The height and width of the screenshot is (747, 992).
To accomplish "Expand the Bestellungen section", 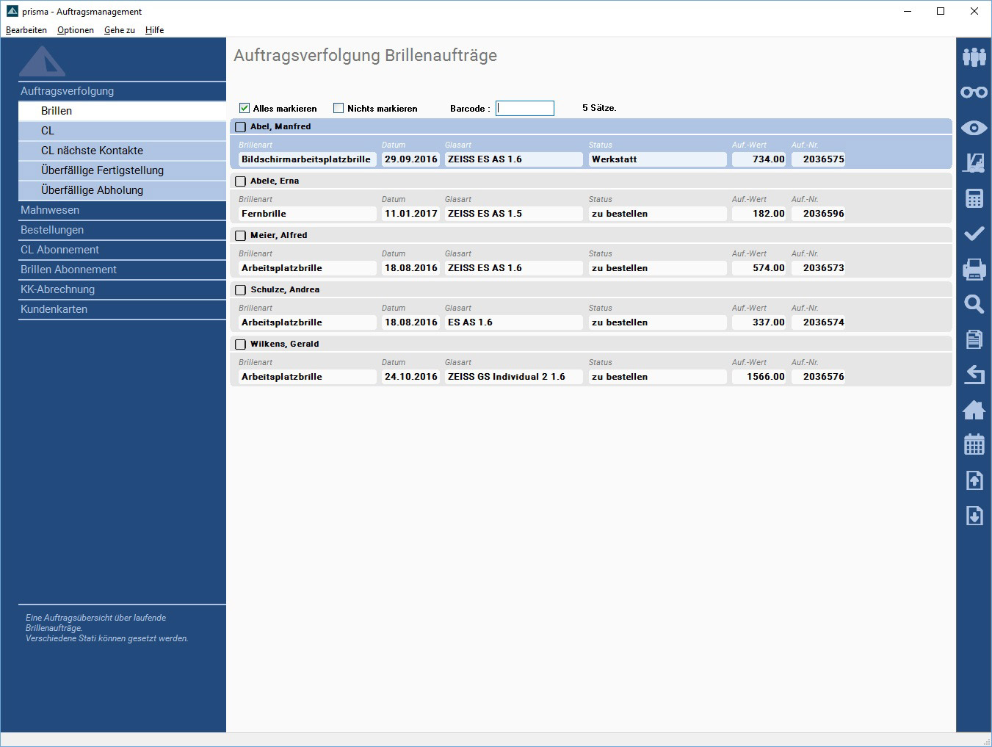I will [x=122, y=230].
